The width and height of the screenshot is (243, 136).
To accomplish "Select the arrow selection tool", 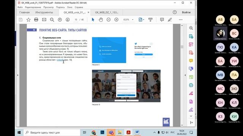I will (93, 20).
